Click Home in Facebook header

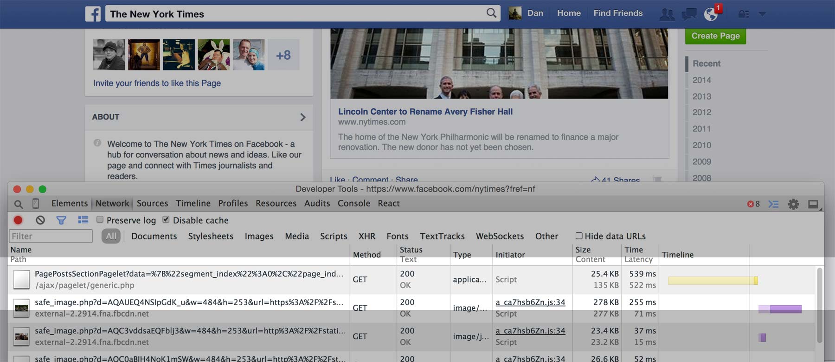[x=569, y=13]
